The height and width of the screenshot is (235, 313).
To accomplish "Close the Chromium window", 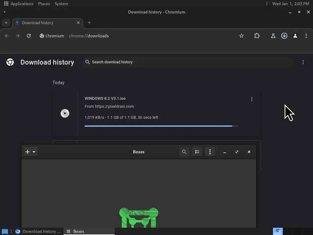I will coord(308,12).
